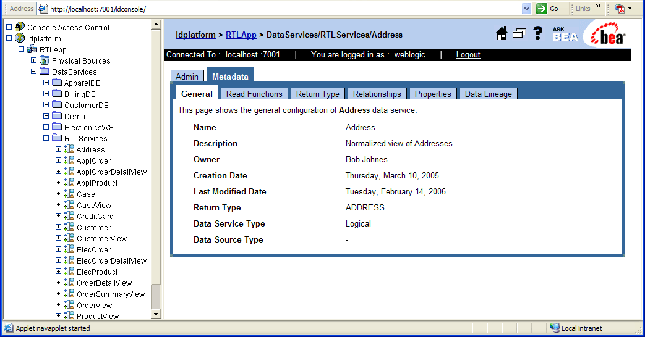Collapse the RTLServices folder
The width and height of the screenshot is (645, 337).
pos(46,138)
